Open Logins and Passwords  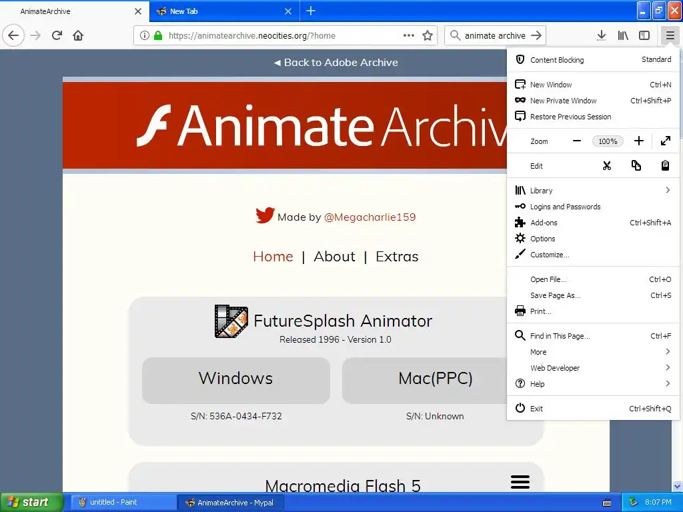coord(593,207)
